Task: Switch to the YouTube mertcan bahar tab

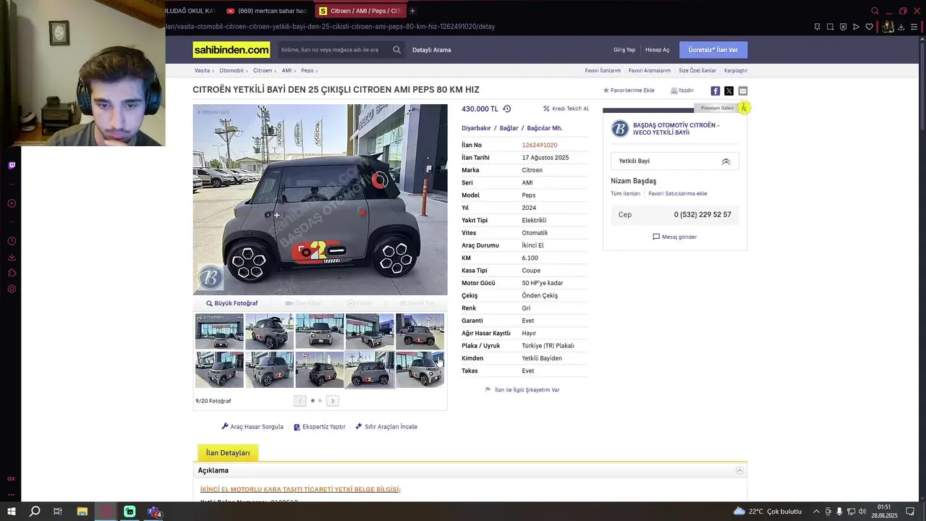Action: [267, 11]
